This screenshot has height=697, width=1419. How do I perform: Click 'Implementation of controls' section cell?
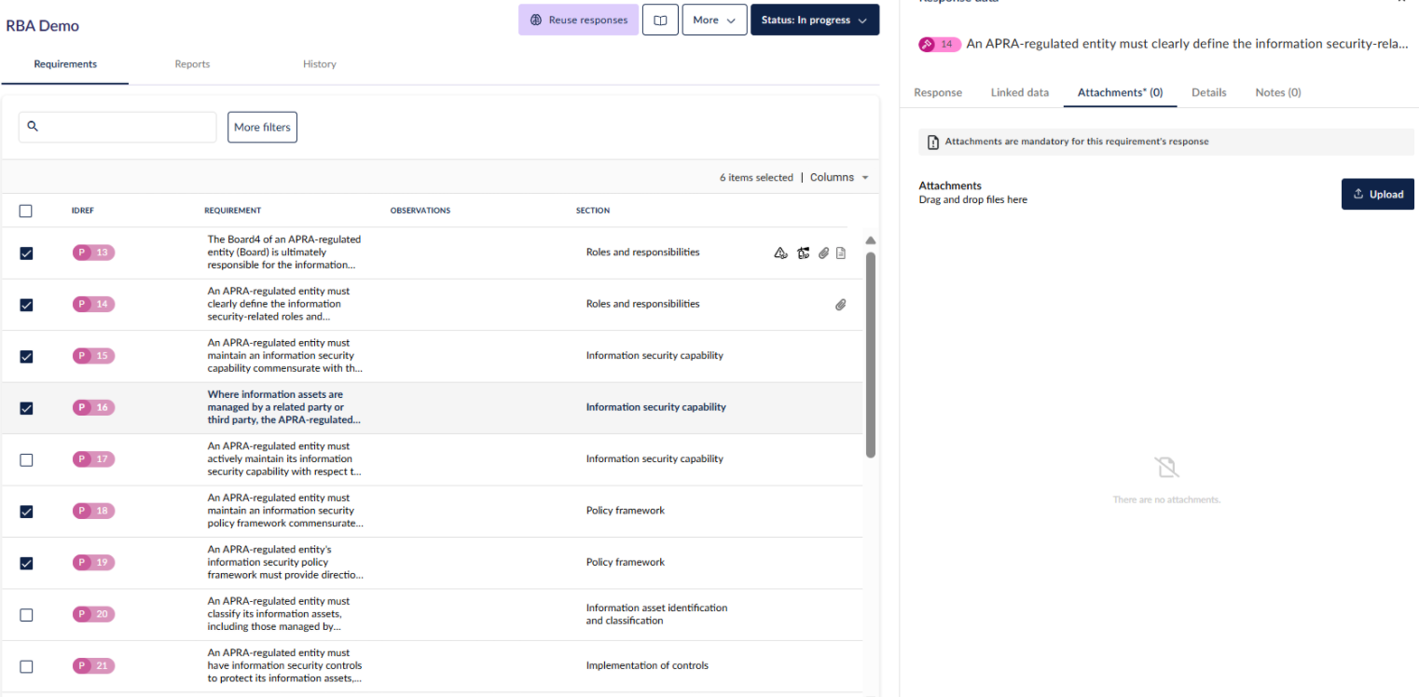click(647, 666)
